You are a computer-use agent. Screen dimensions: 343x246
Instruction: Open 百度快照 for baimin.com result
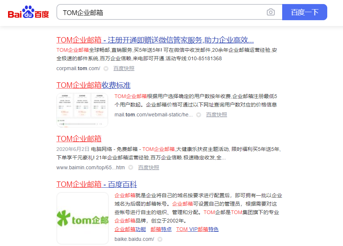[x=149, y=167]
